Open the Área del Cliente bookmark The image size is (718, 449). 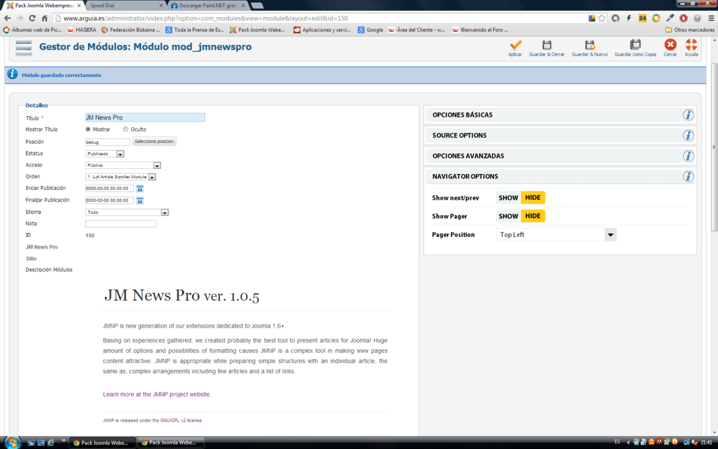(416, 30)
